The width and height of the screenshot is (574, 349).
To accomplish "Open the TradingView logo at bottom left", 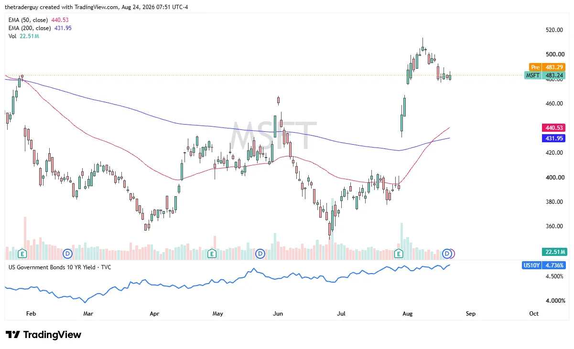I will point(43,335).
